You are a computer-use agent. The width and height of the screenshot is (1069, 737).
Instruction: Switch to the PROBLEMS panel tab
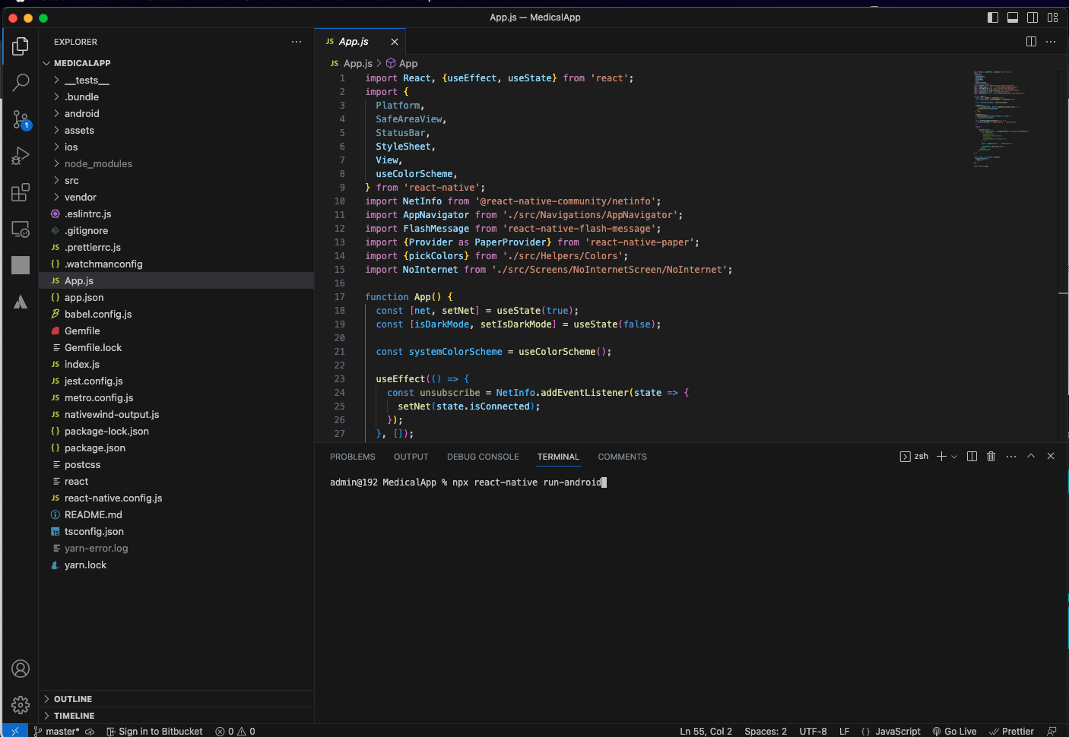pyautogui.click(x=352, y=457)
